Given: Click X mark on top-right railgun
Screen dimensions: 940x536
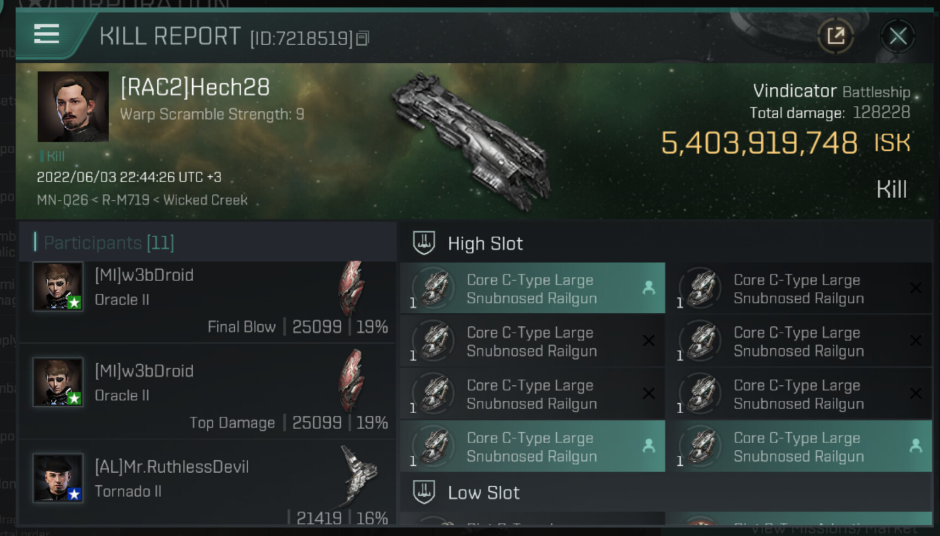Looking at the screenshot, I should tap(915, 288).
